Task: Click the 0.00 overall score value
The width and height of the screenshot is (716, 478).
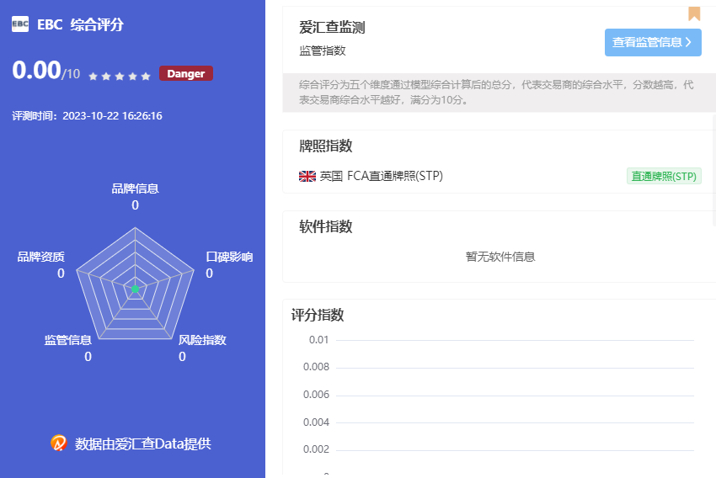Action: (36, 71)
